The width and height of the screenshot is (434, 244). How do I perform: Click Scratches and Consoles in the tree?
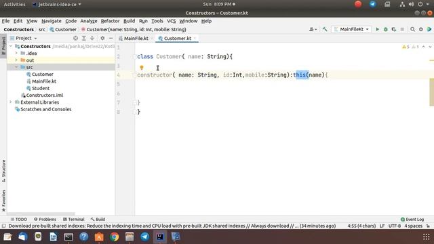45,109
